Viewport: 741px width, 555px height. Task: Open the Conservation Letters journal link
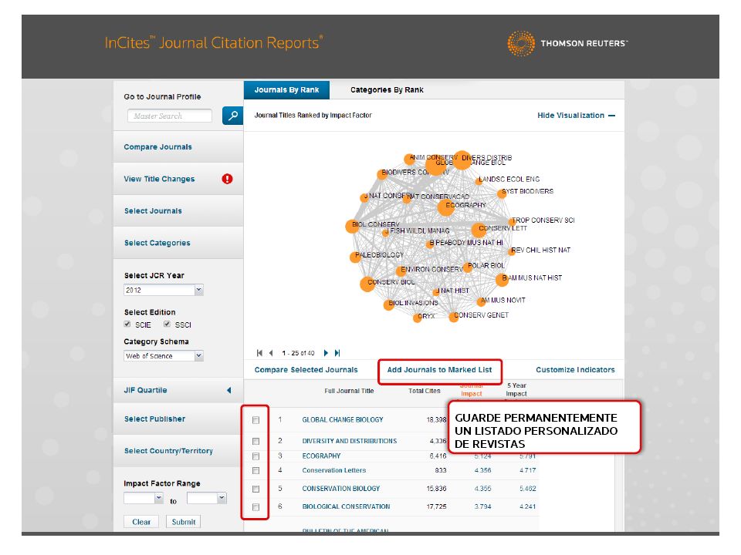tap(333, 470)
